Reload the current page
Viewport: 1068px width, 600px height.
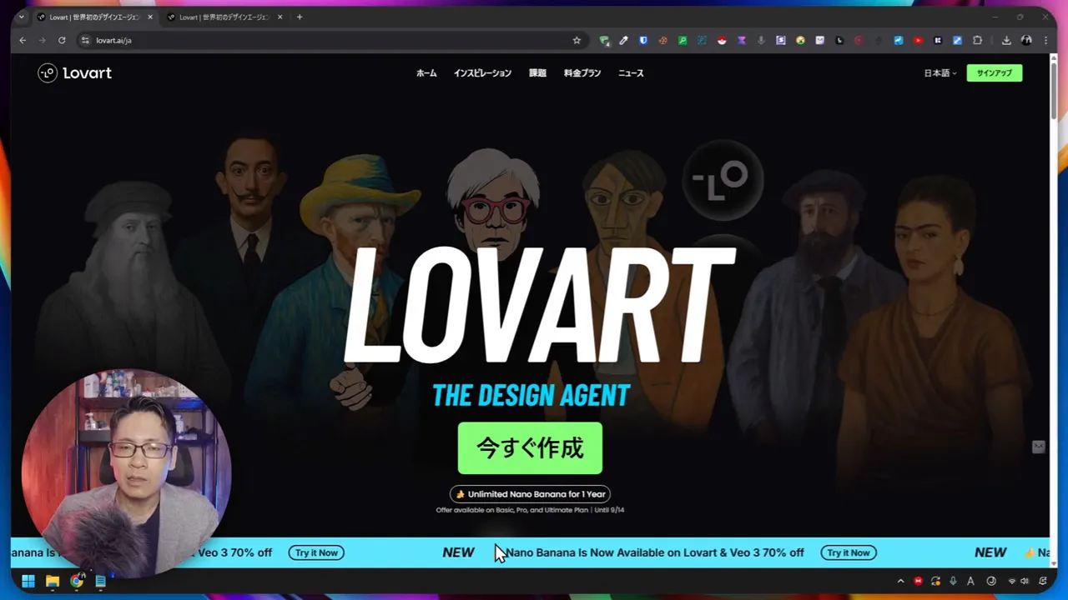point(62,40)
